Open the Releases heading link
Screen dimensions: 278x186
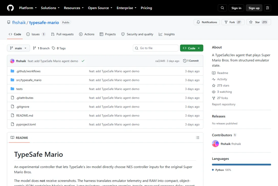219,116
